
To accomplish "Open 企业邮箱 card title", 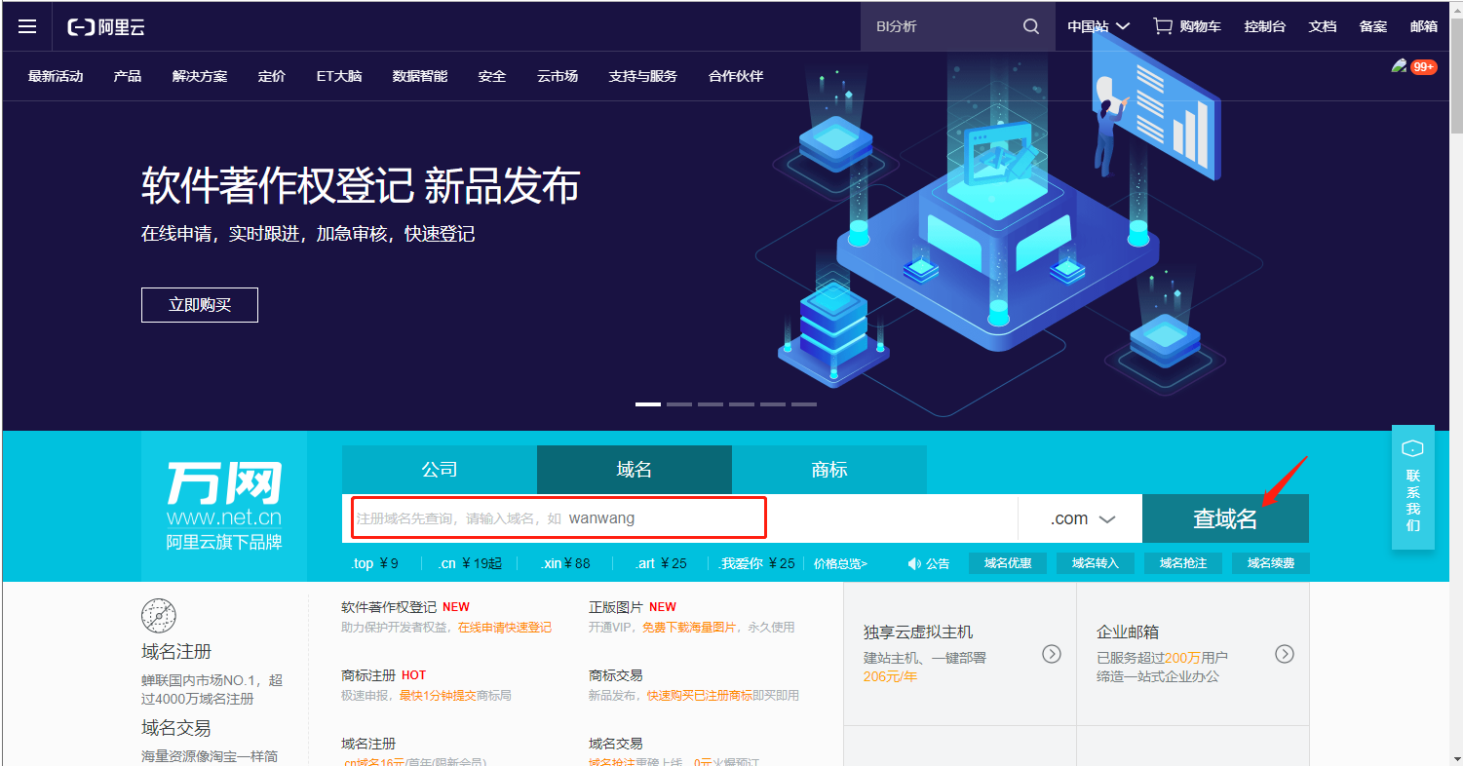I will [x=1128, y=632].
